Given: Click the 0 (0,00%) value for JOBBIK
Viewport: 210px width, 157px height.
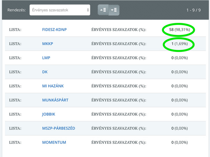Looking at the screenshot, I should pyautogui.click(x=179, y=114).
